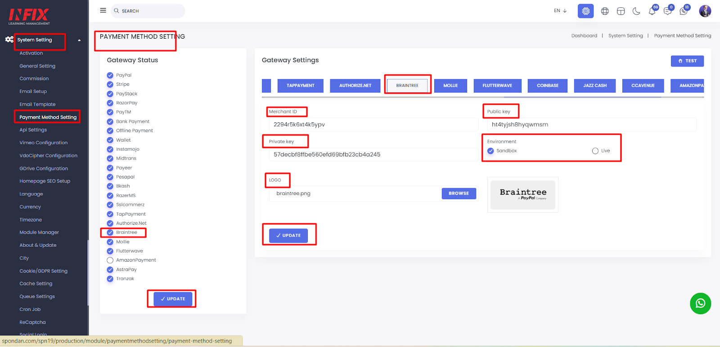This screenshot has width=720, height=347.
Task: Toggle Mollie gateway checkbox
Action: point(110,242)
